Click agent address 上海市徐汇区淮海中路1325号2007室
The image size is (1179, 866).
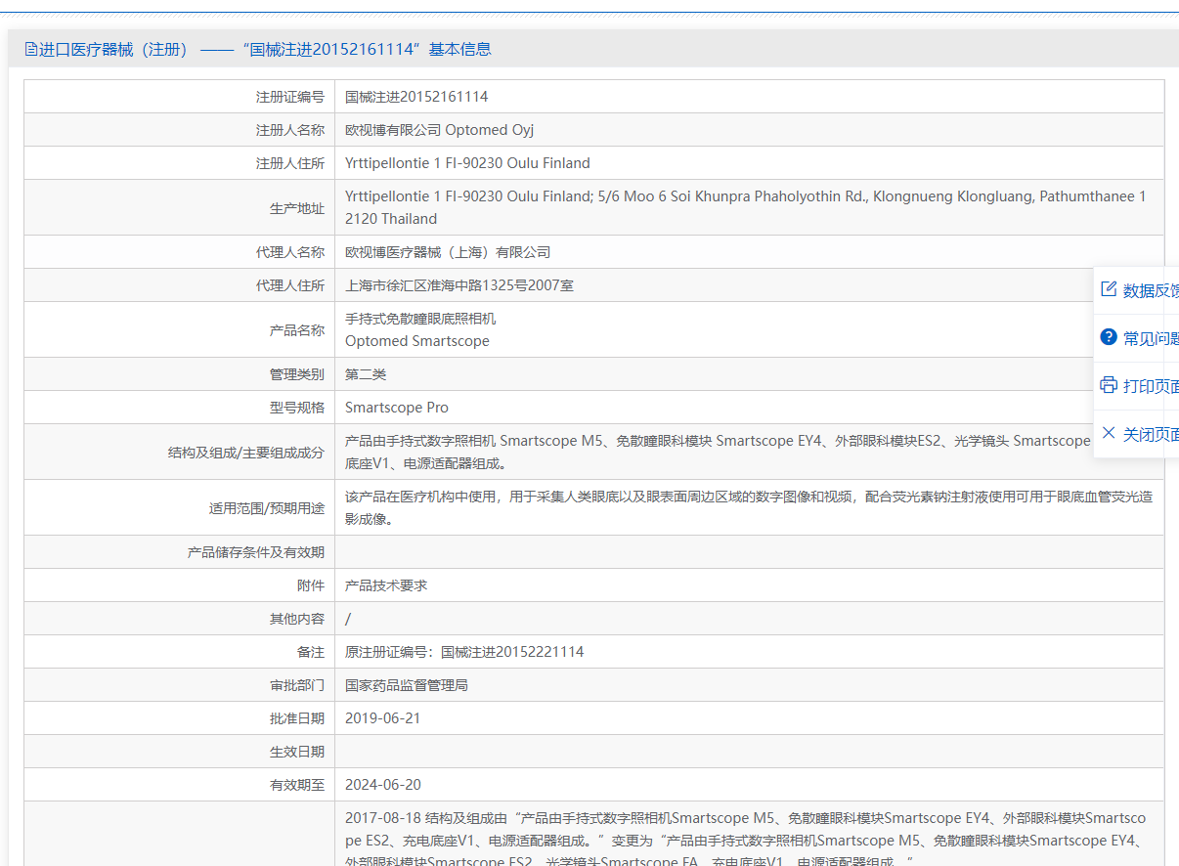click(x=459, y=285)
